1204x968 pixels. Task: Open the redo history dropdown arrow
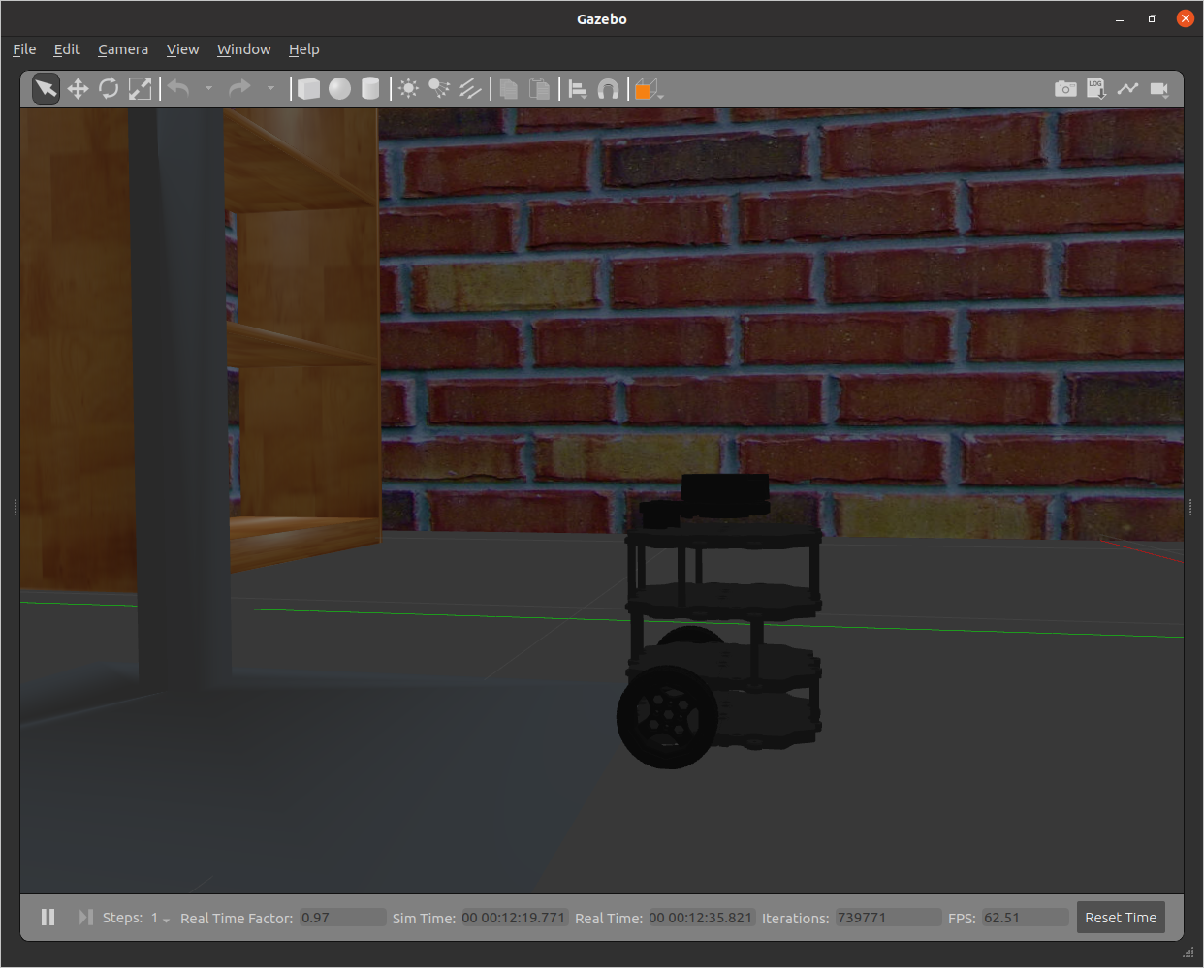click(x=270, y=89)
